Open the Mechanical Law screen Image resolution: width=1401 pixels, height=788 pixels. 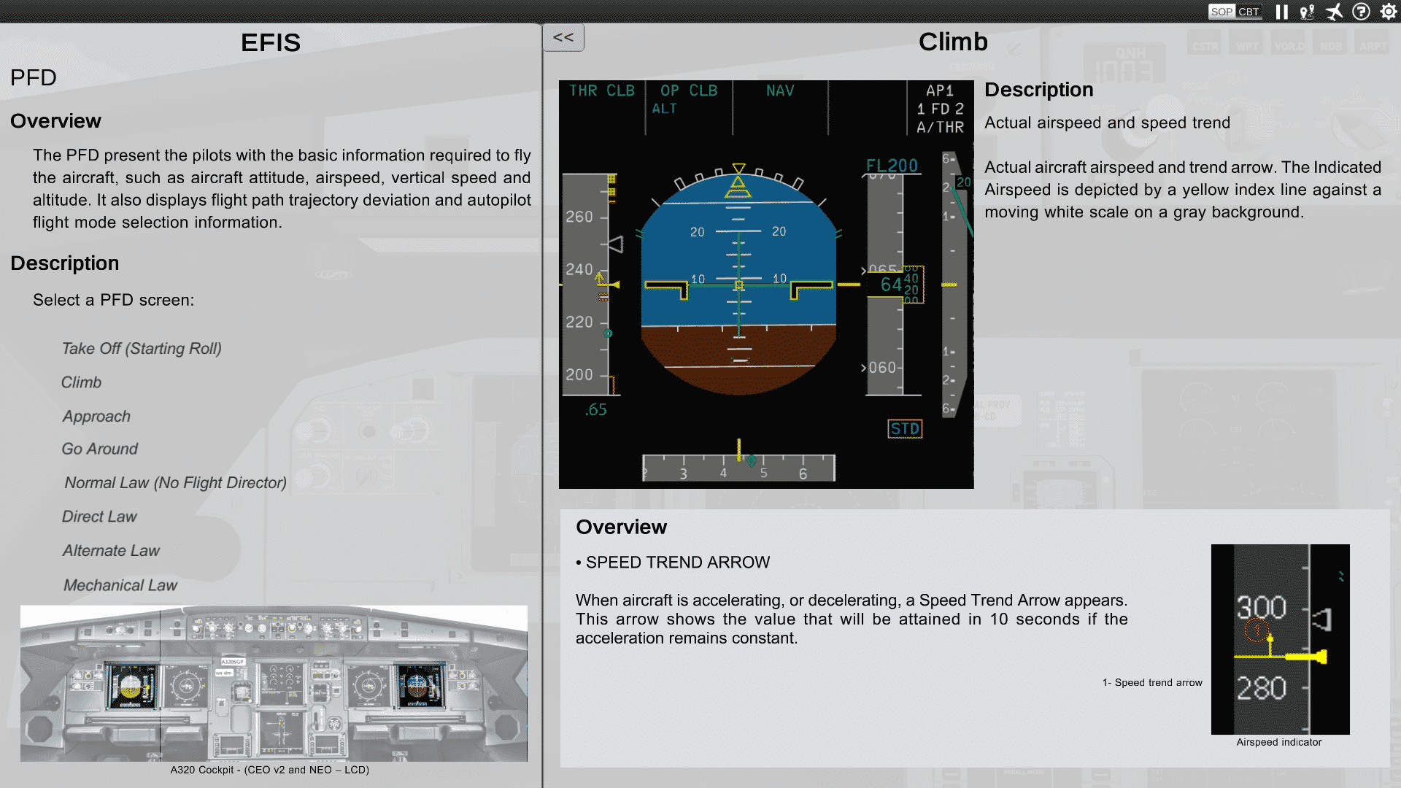[x=120, y=585]
